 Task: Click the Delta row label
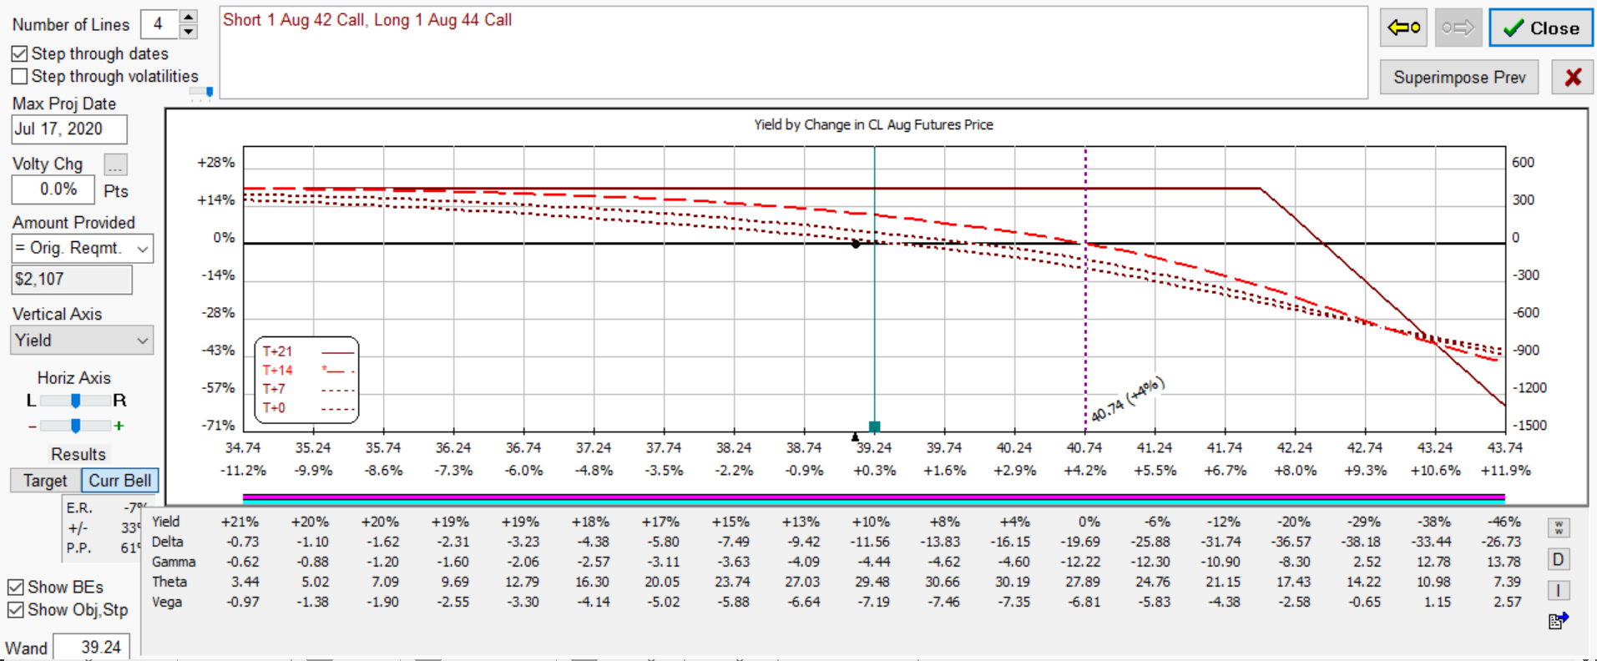tap(167, 542)
